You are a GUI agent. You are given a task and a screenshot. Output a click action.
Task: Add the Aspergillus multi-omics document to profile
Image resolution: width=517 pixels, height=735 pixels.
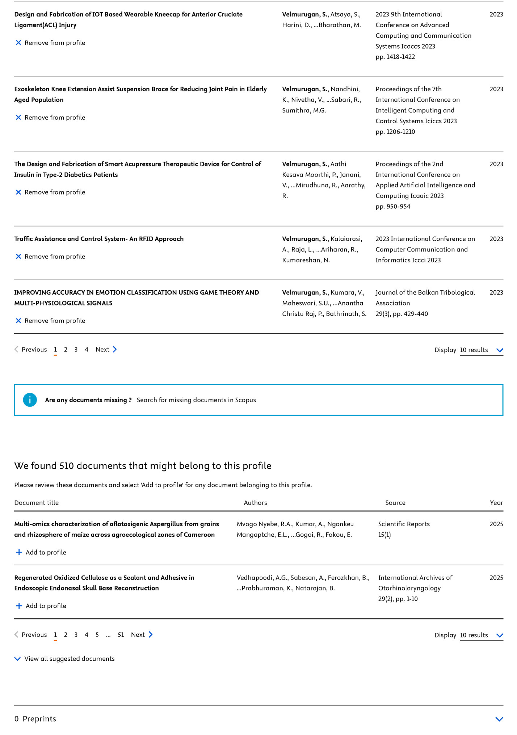click(40, 552)
